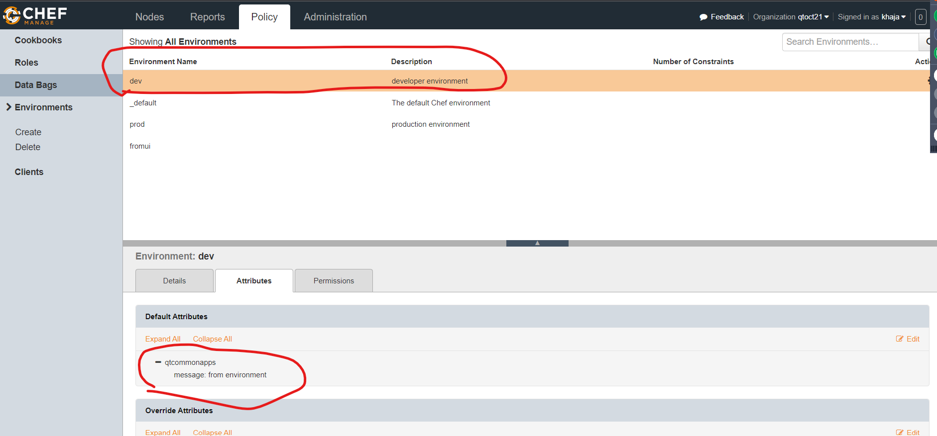Click the Feedback link

[x=727, y=17]
